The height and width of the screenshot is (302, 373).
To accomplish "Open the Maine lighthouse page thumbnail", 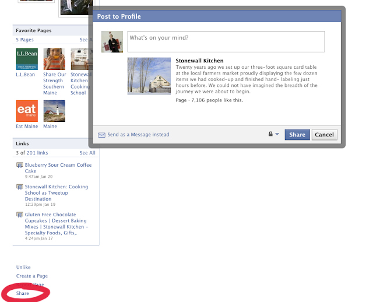I will pos(54,111).
